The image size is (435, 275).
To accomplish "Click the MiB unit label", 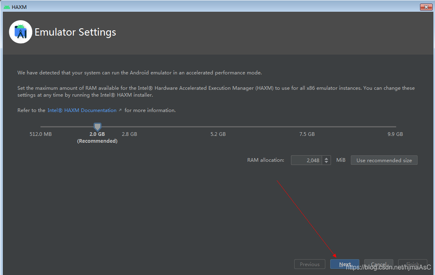I will click(x=341, y=160).
